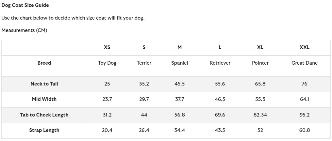This screenshot has width=332, height=141.
Task: Click the "Mid Width" row label
Action: tap(44, 99)
